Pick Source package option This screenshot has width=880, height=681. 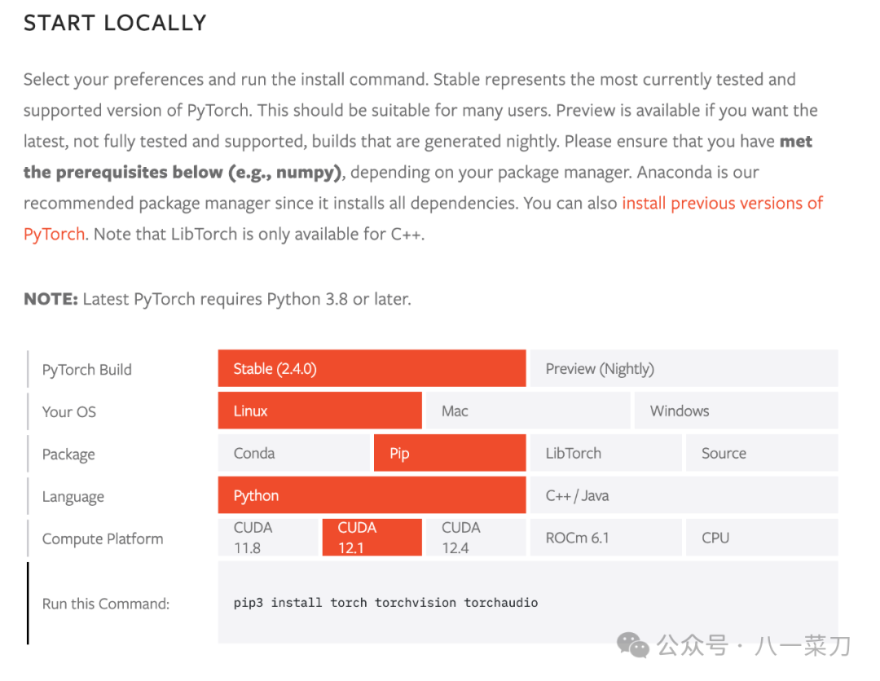(x=761, y=453)
